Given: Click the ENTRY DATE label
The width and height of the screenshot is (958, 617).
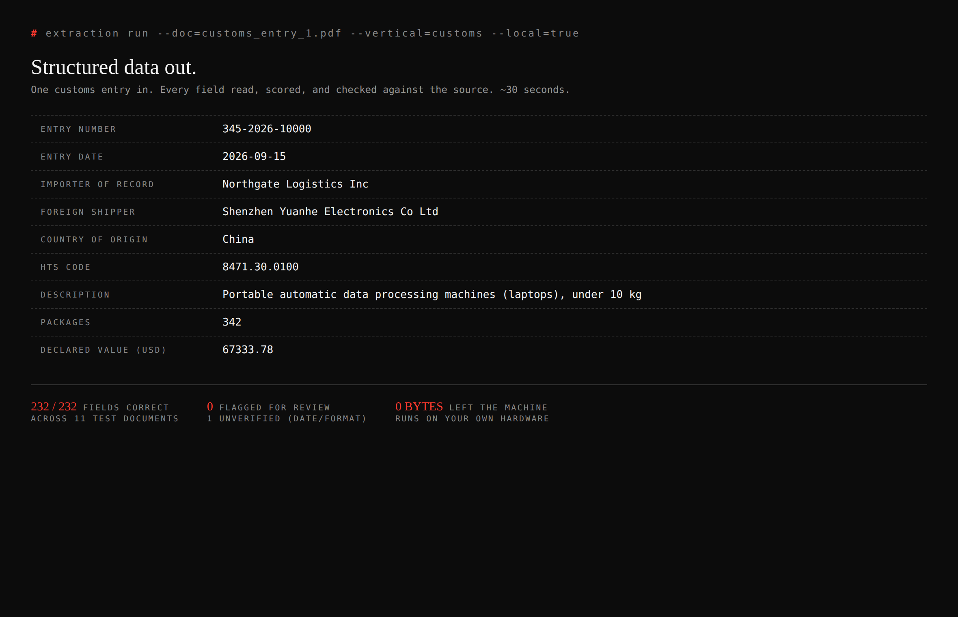Looking at the screenshot, I should (72, 157).
